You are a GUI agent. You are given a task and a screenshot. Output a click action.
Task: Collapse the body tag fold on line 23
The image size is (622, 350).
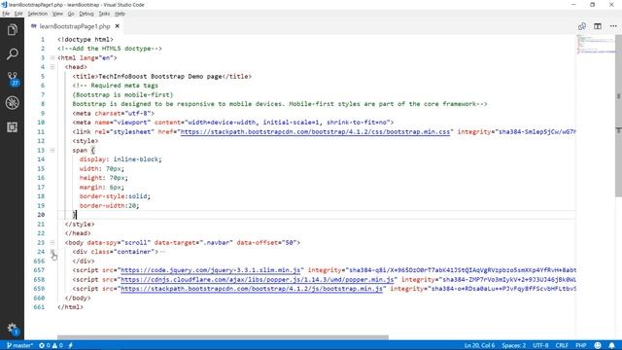pyautogui.click(x=52, y=242)
